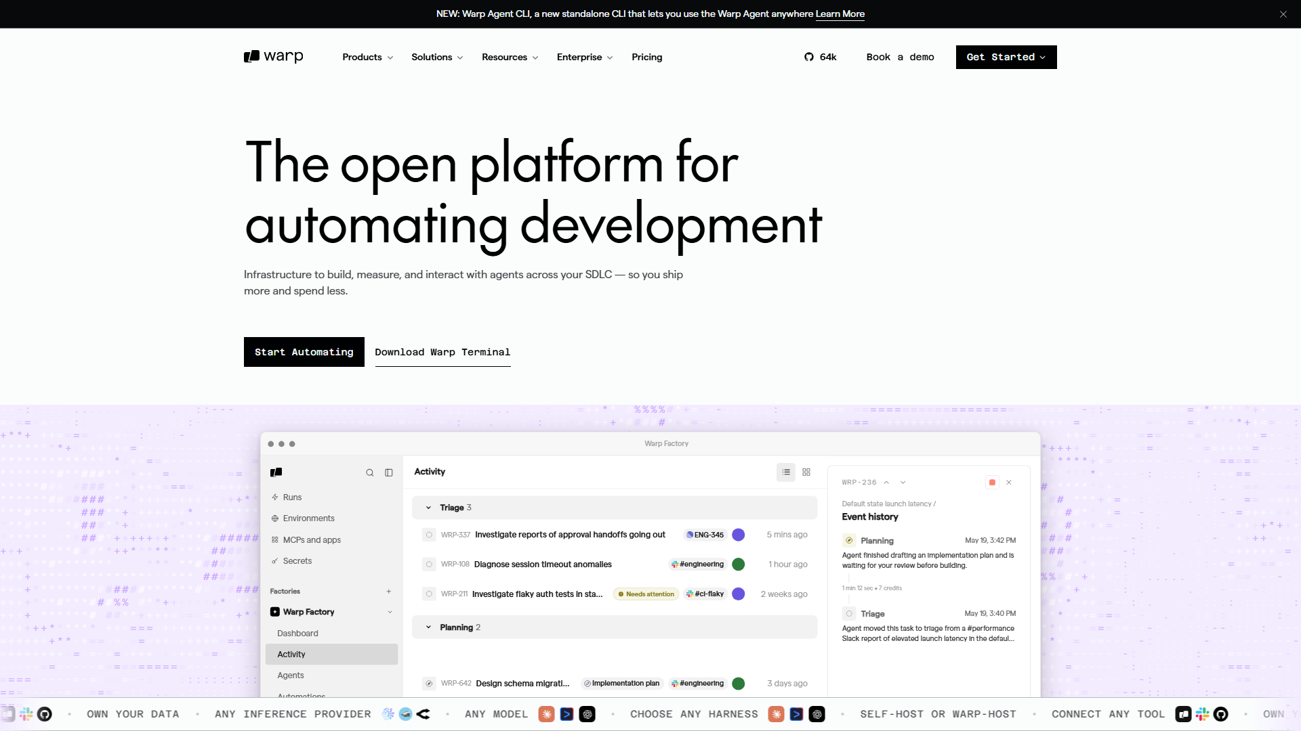Image resolution: width=1301 pixels, height=731 pixels.
Task: Click green avatar on WRP-108 row
Action: pyautogui.click(x=739, y=564)
